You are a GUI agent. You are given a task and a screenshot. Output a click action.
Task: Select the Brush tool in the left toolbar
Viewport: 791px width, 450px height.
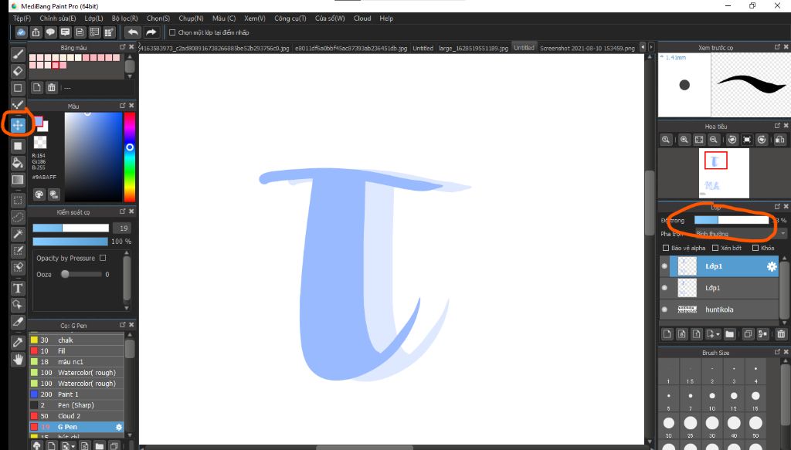click(x=18, y=54)
